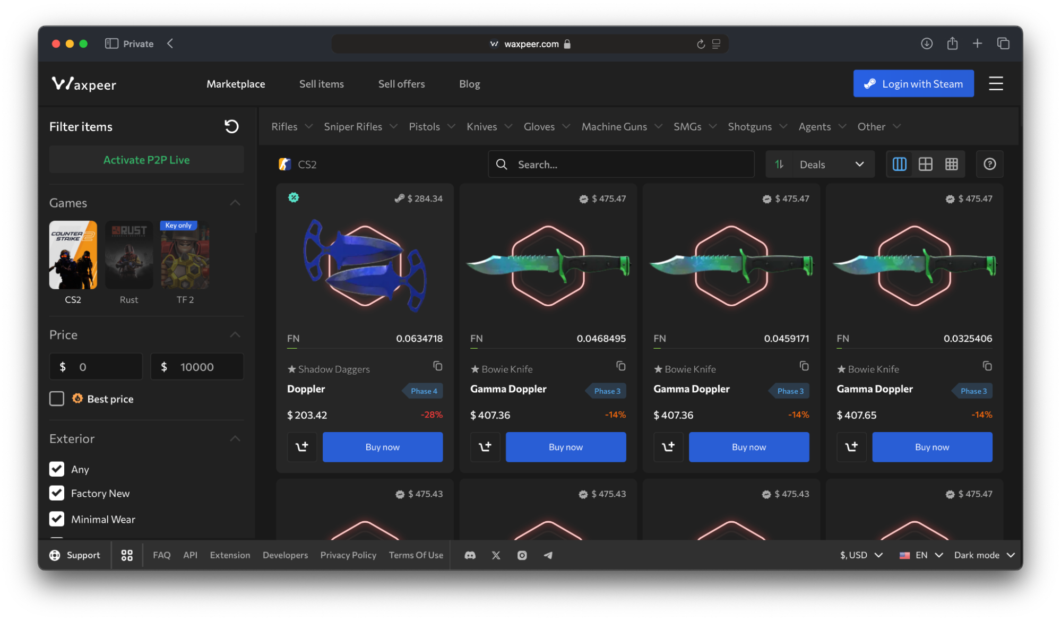This screenshot has width=1061, height=621.
Task: Click the item search field
Action: click(x=621, y=164)
